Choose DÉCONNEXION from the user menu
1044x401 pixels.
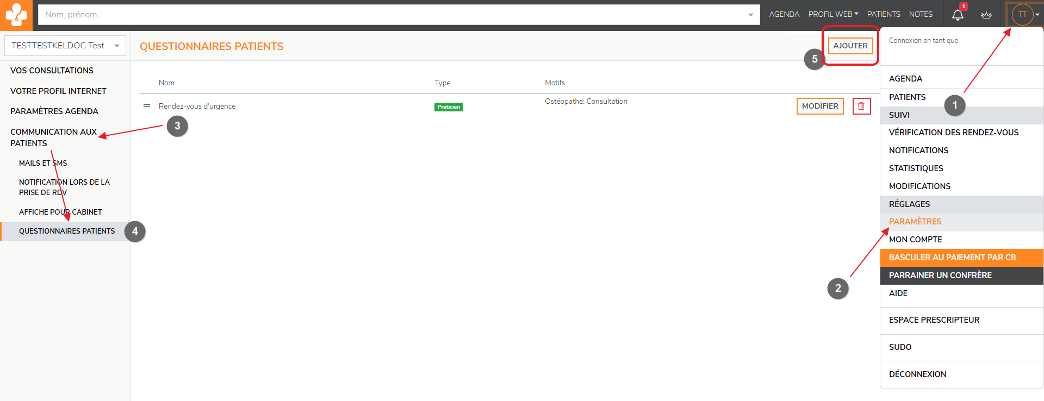point(917,374)
